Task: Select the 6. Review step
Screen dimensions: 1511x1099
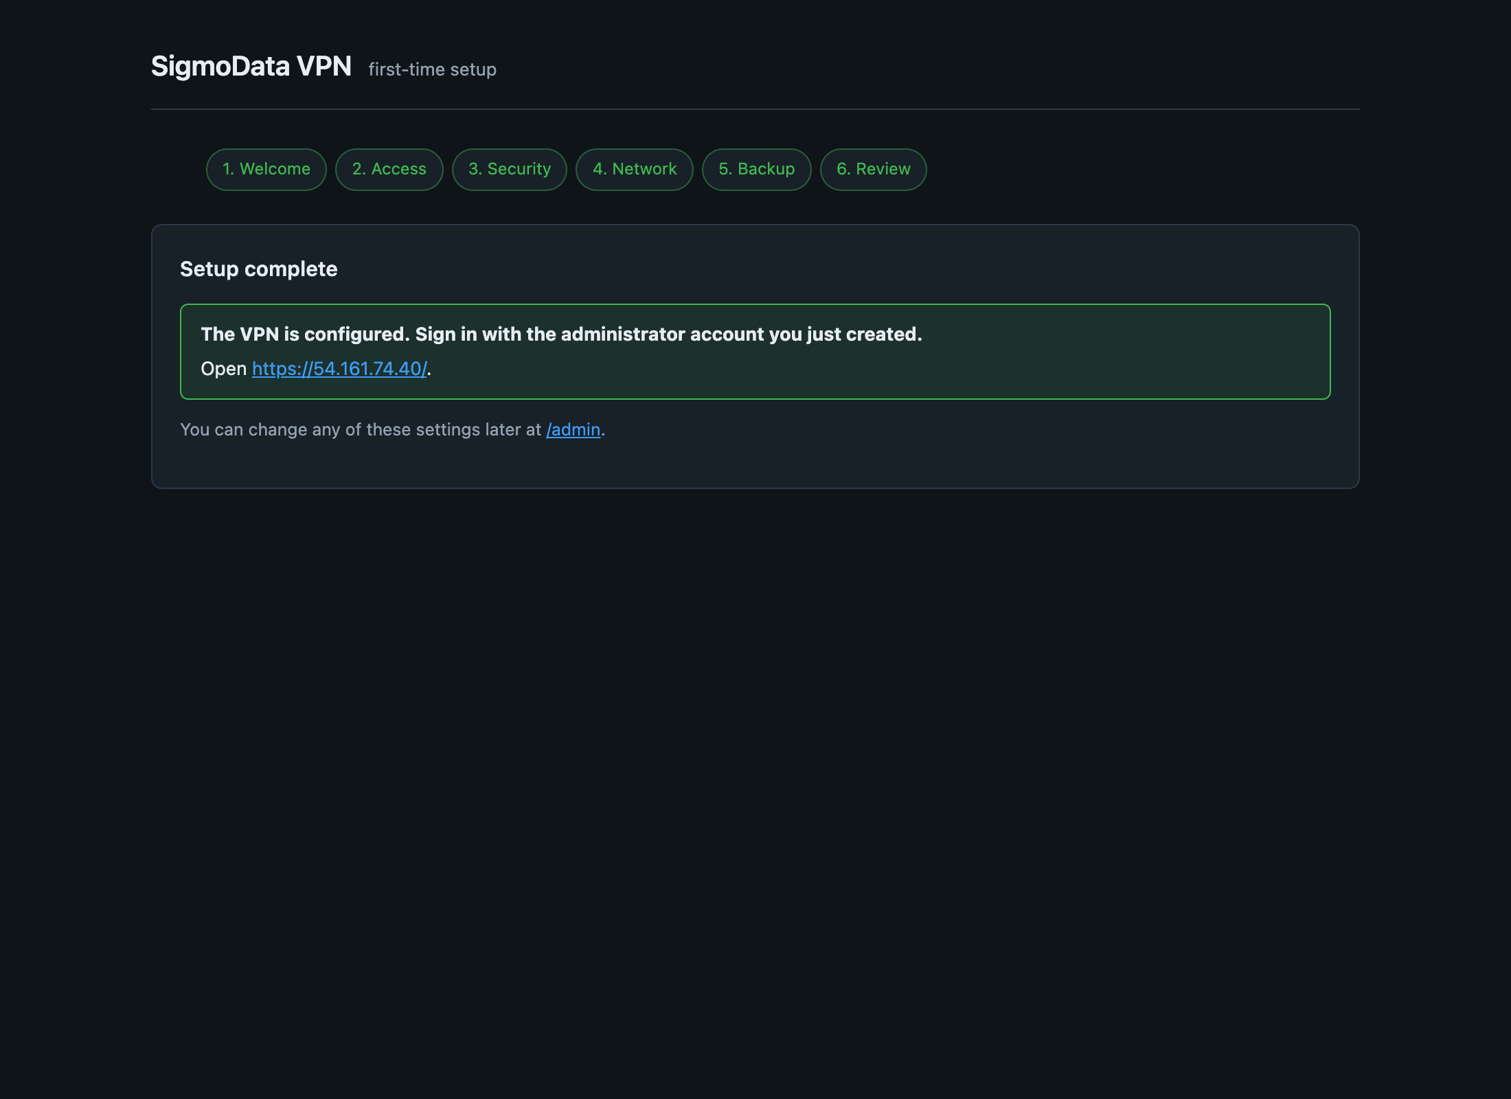Action: 874,170
